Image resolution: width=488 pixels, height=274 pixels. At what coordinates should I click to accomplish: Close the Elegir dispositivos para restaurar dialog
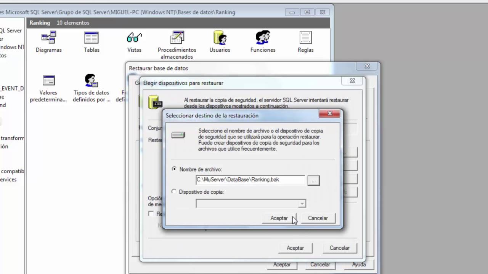coord(353,81)
